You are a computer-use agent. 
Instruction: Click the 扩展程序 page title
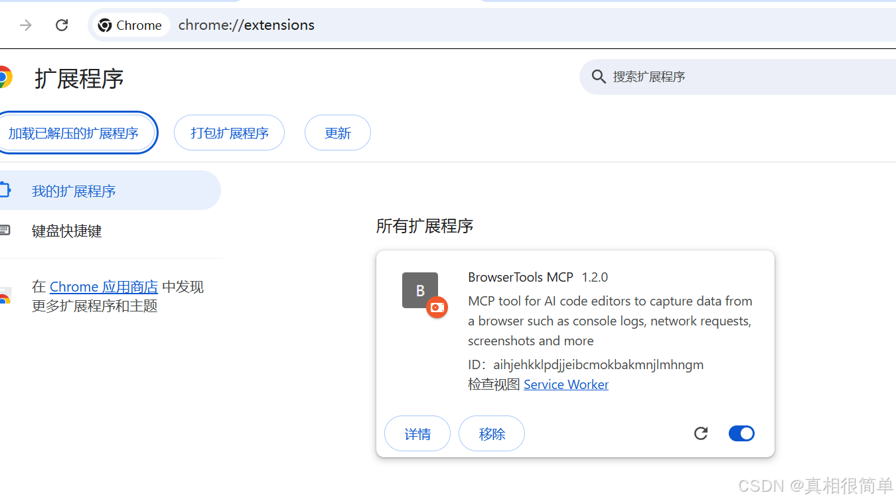(79, 78)
